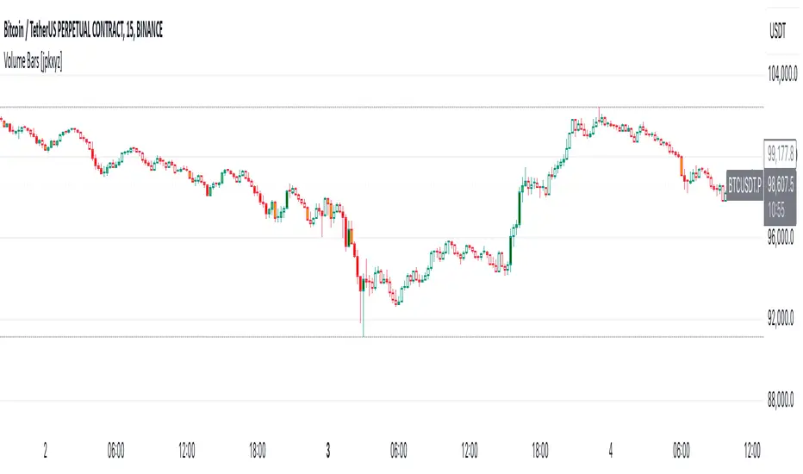Viewport: 803px width, 474px height.
Task: Click date marker 2 on time axis
Action: click(45, 450)
